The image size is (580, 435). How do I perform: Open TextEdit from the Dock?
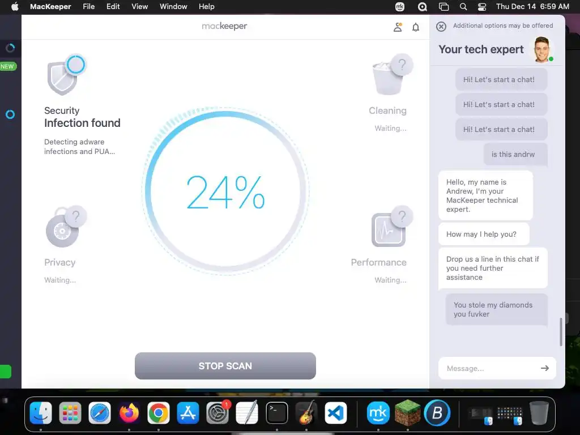[x=247, y=413]
